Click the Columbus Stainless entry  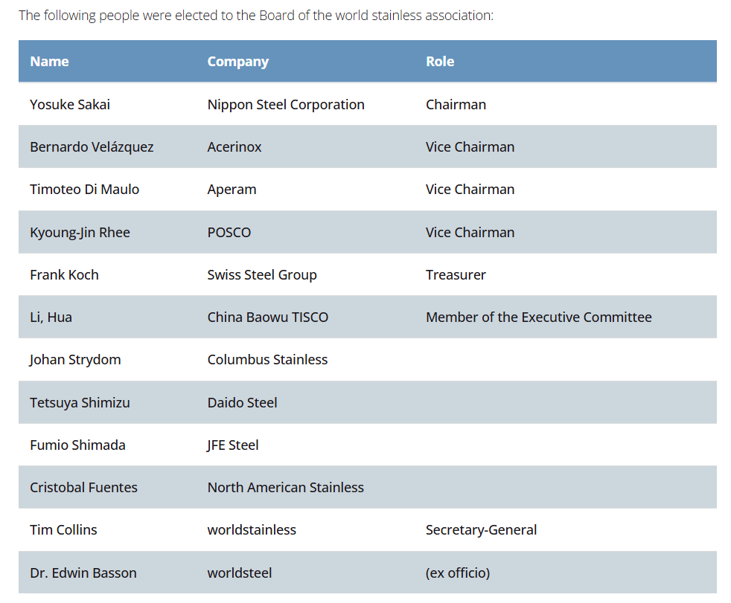[267, 360]
